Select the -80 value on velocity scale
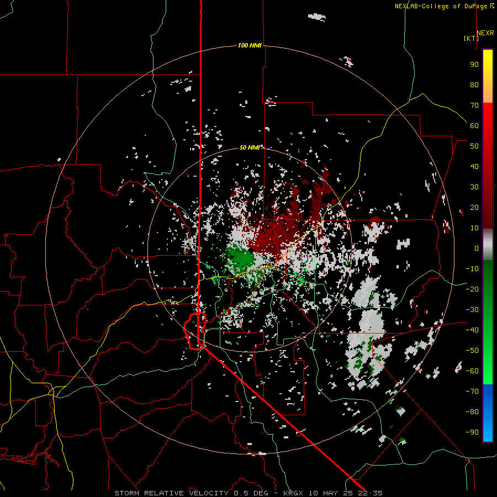497x497 pixels. click(x=472, y=412)
